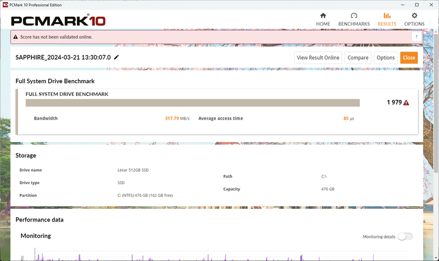Click the Full System Drive Benchmark score bar
This screenshot has height=261, width=439.
[x=193, y=103]
